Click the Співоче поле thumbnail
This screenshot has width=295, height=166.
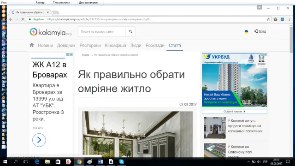pos(215,150)
